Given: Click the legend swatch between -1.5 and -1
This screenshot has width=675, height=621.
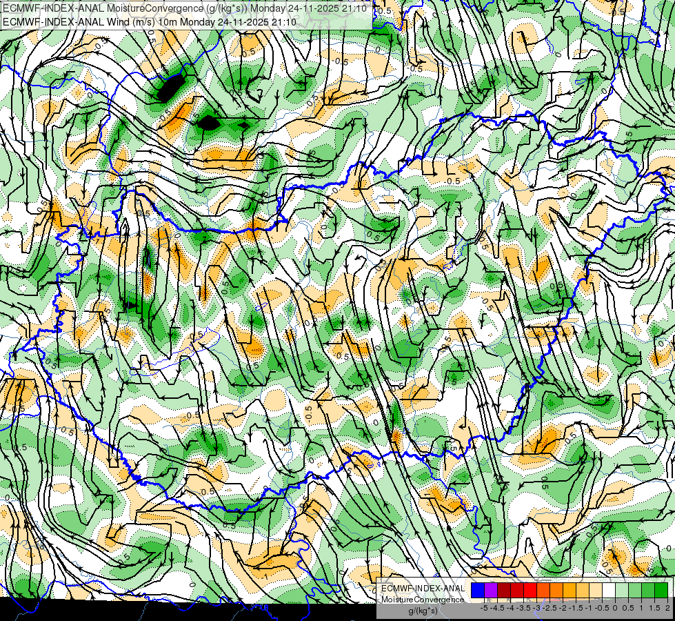Looking at the screenshot, I should (583, 591).
